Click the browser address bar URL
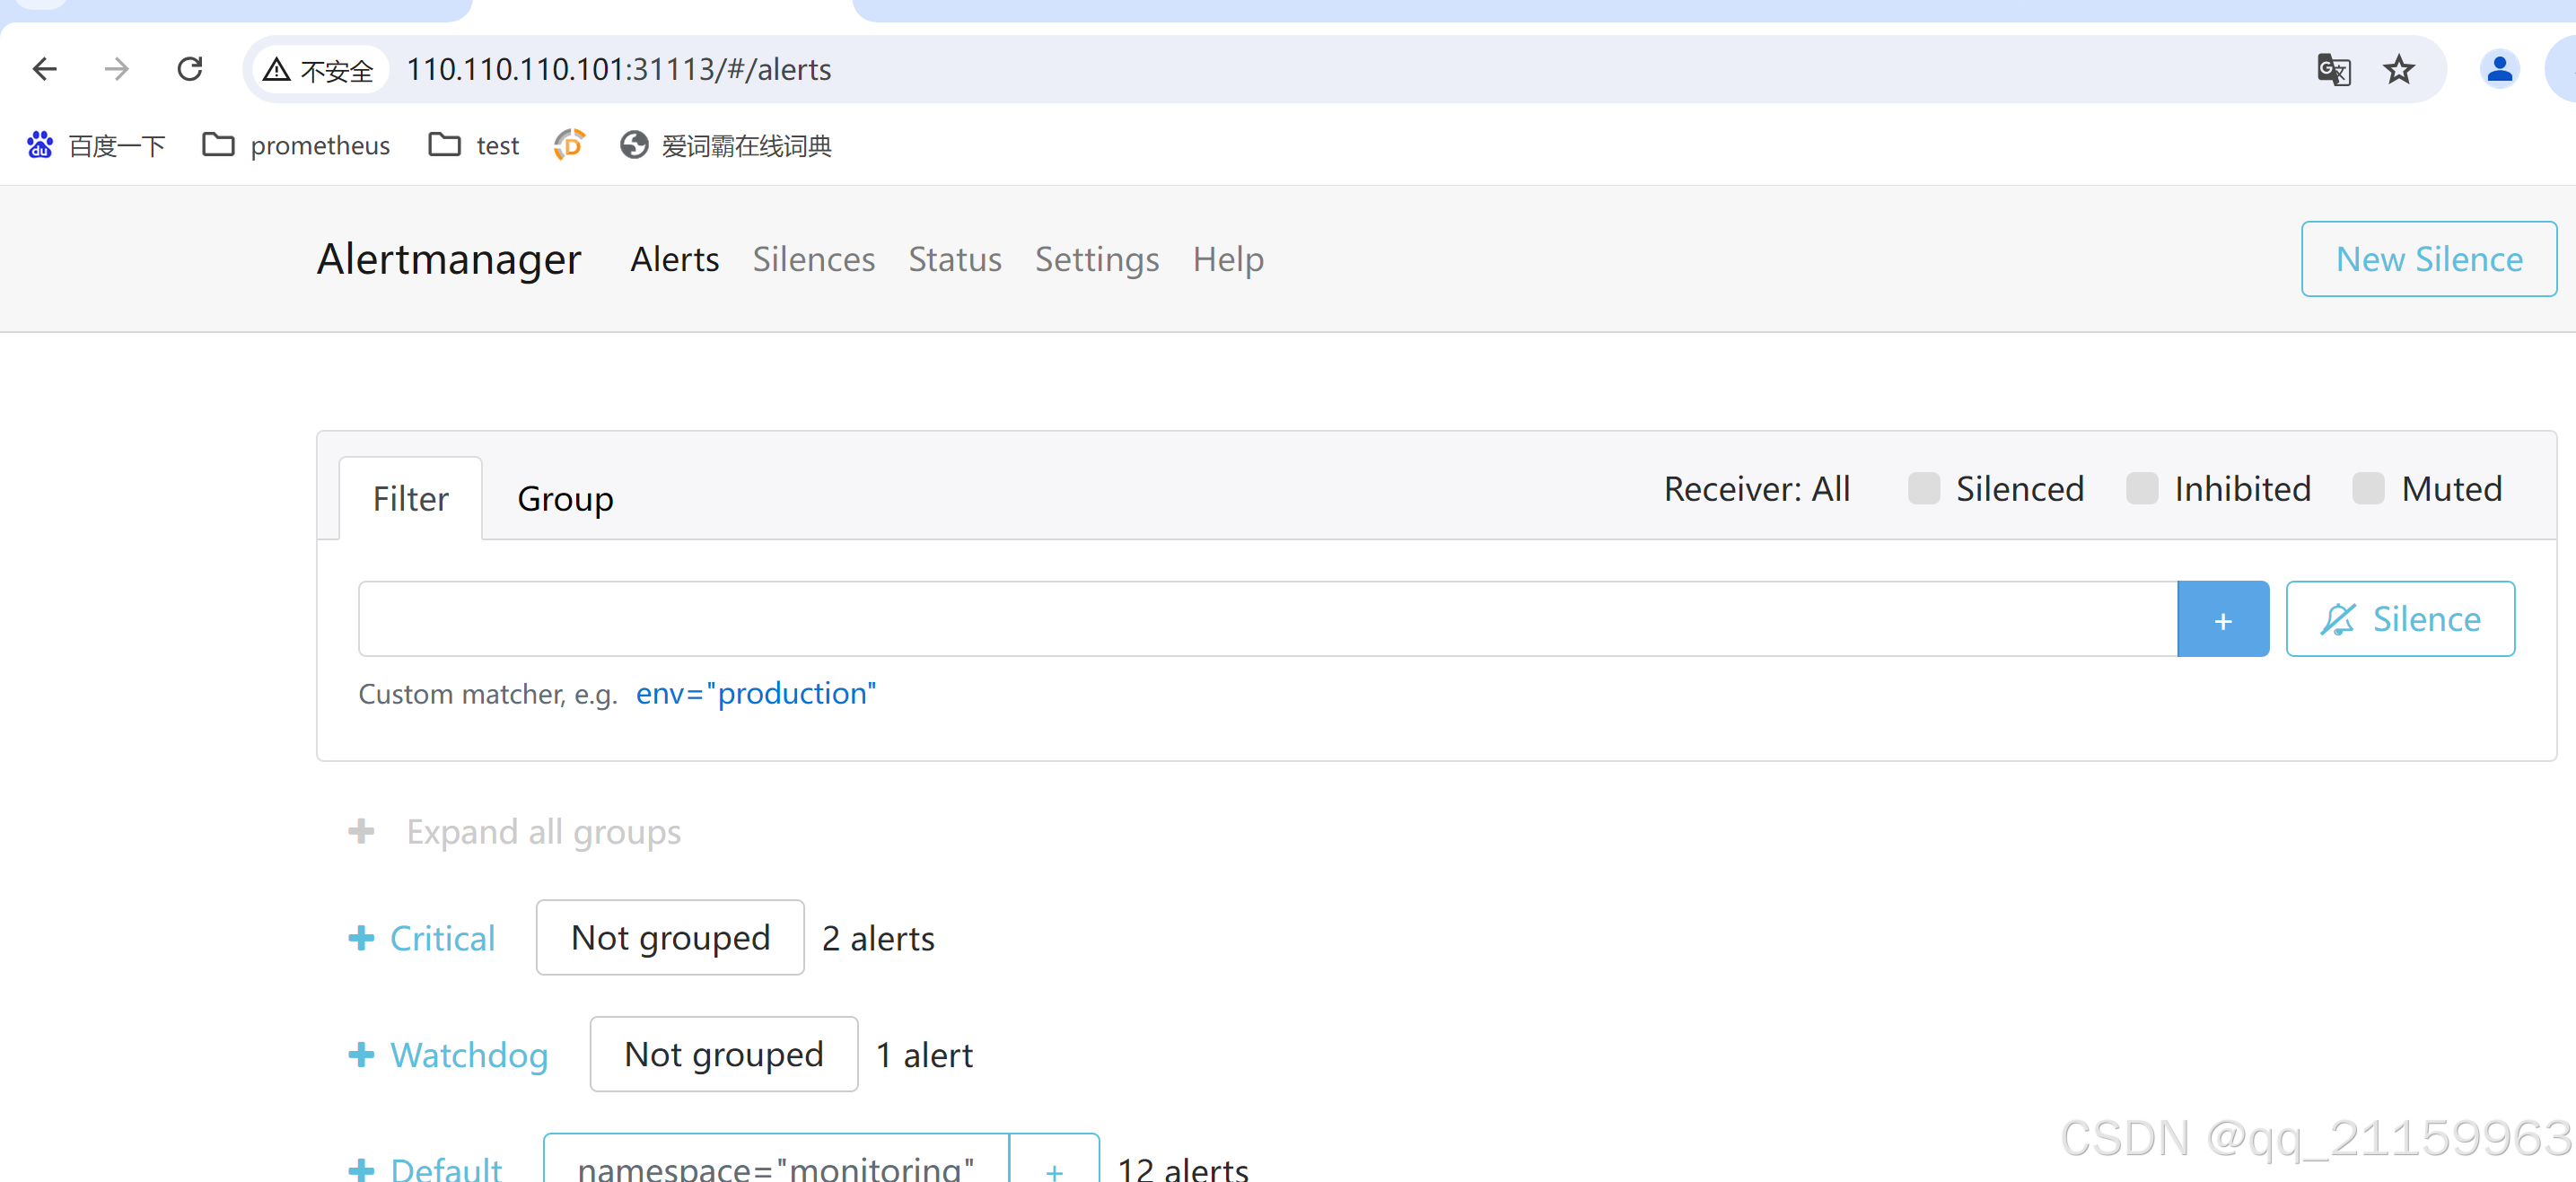This screenshot has height=1182, width=2576. coord(618,69)
